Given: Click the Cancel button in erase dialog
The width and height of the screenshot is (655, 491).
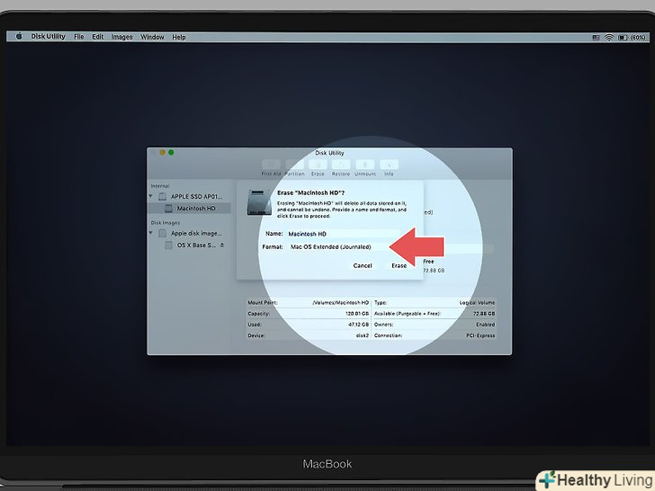Looking at the screenshot, I should point(363,265).
